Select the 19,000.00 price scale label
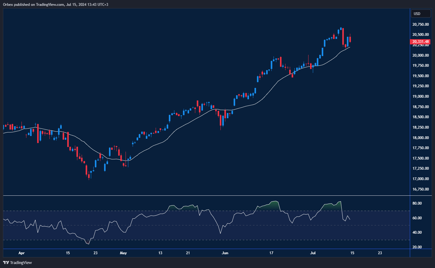Image resolution: width=435 pixels, height=268 pixels. (x=420, y=96)
